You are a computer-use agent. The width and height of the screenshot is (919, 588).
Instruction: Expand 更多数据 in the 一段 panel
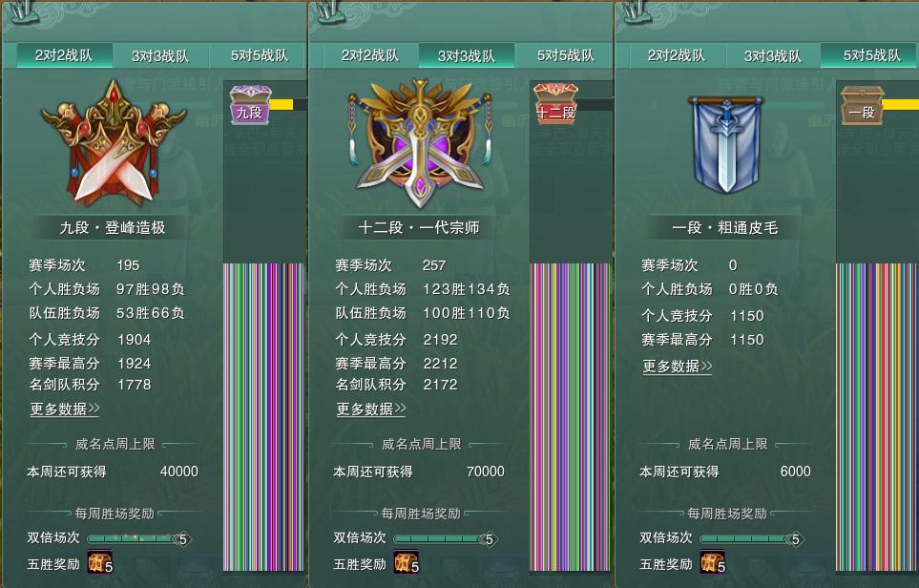pyautogui.click(x=678, y=367)
